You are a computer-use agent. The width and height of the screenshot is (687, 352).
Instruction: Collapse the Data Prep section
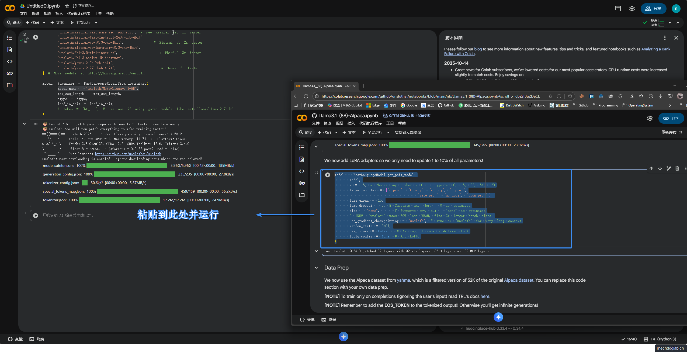pos(316,268)
